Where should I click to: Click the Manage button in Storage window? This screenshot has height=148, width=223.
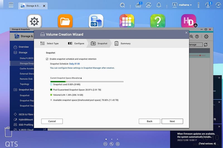pyautogui.click(x=196, y=45)
